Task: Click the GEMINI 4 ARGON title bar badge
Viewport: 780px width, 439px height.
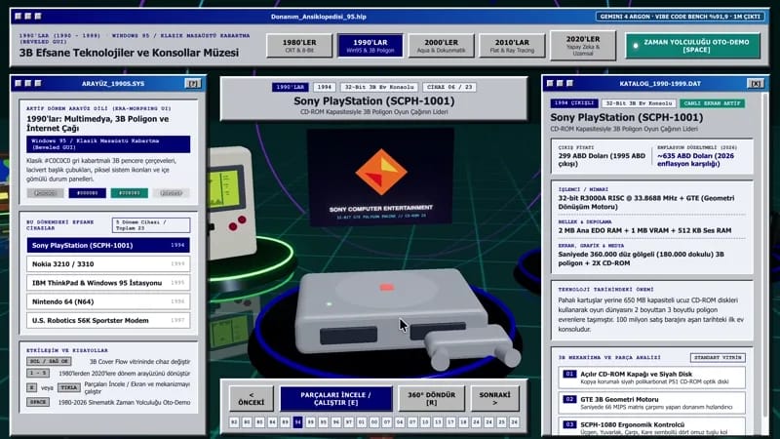Action: click(680, 17)
